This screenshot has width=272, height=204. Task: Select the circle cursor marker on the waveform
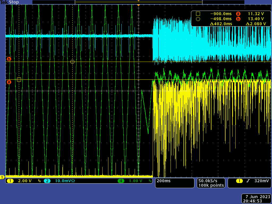[72, 62]
